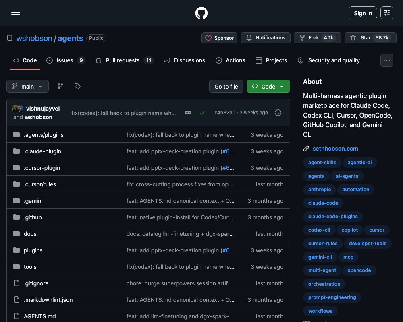Click the vishnujayvel avatar image

(x=16, y=109)
